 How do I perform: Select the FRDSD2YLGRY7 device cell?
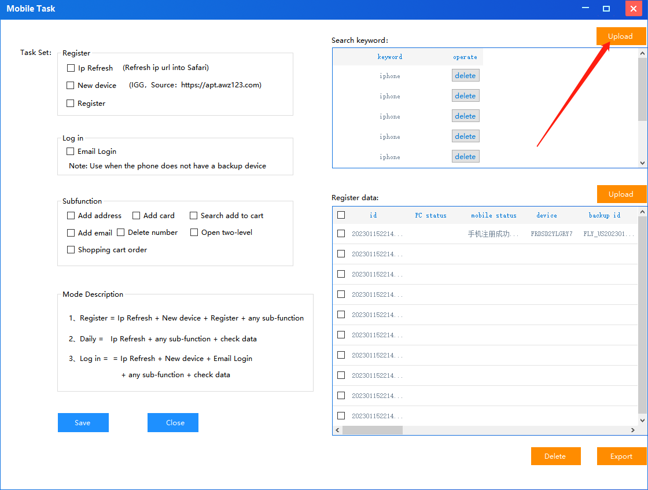[x=552, y=234]
